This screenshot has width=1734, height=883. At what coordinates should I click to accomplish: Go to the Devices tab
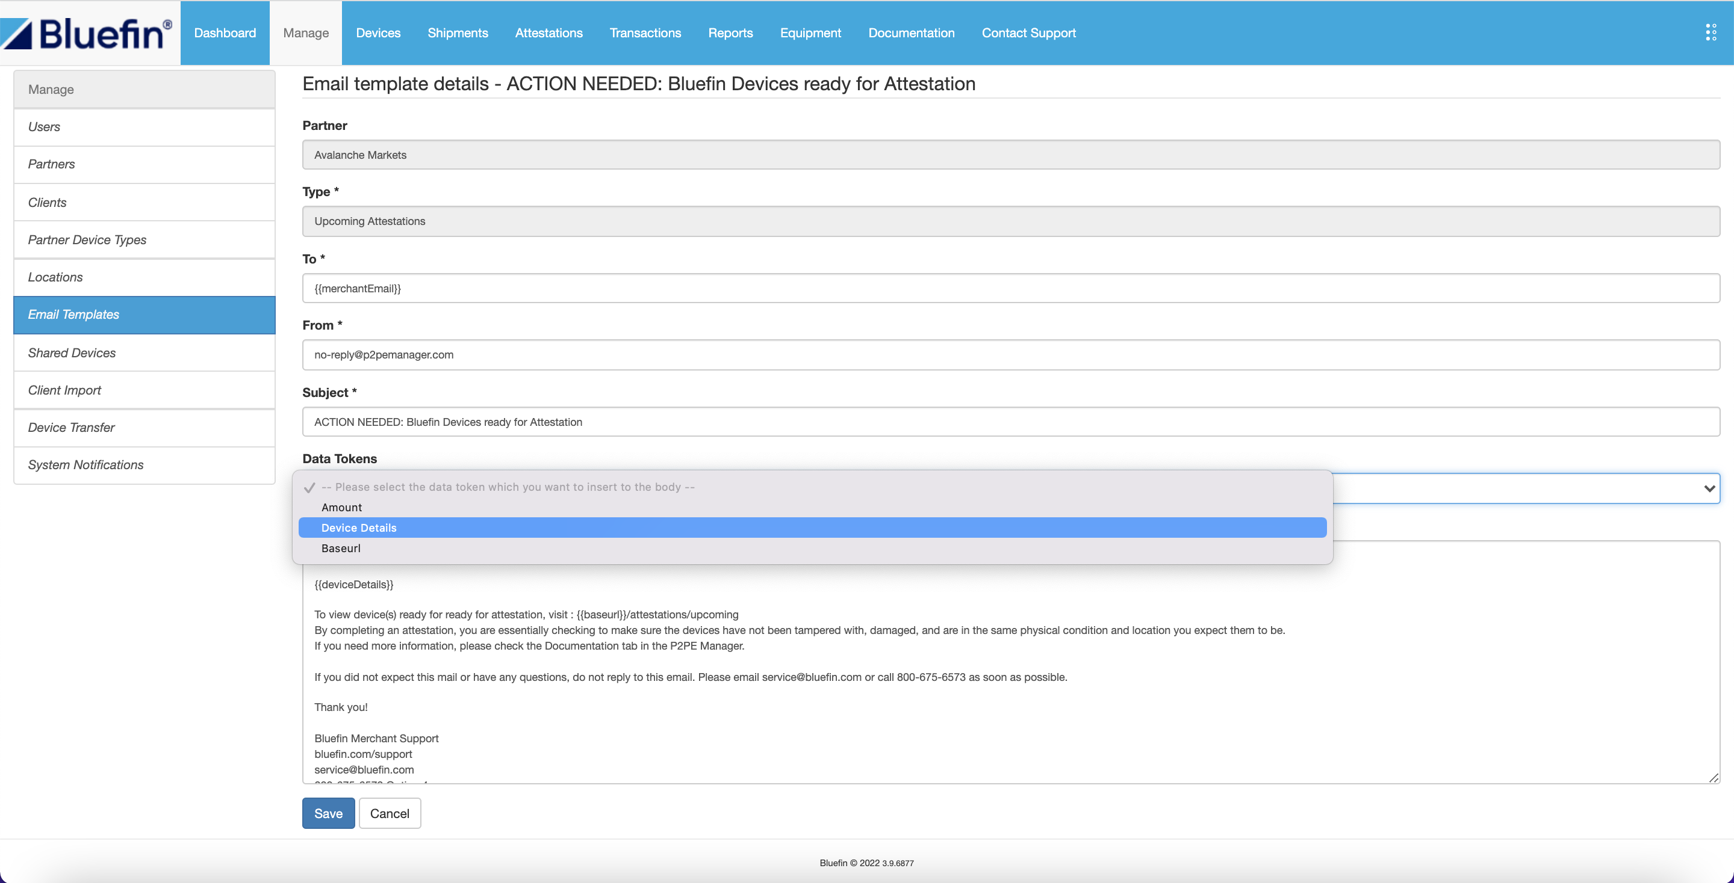pyautogui.click(x=378, y=33)
